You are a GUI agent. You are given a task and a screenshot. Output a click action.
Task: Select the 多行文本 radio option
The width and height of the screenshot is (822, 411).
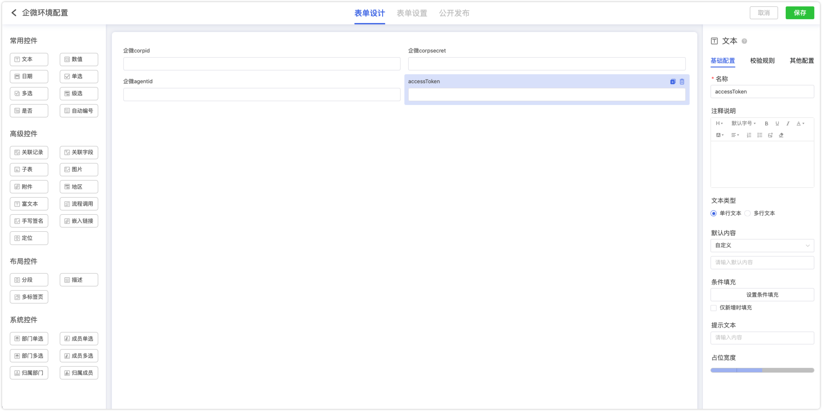[747, 213]
